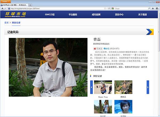Open the thumbnail of man by tree
160x117 pixels.
[x=103, y=107]
